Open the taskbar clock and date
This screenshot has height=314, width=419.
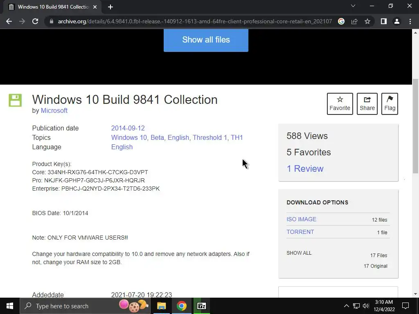(x=384, y=306)
